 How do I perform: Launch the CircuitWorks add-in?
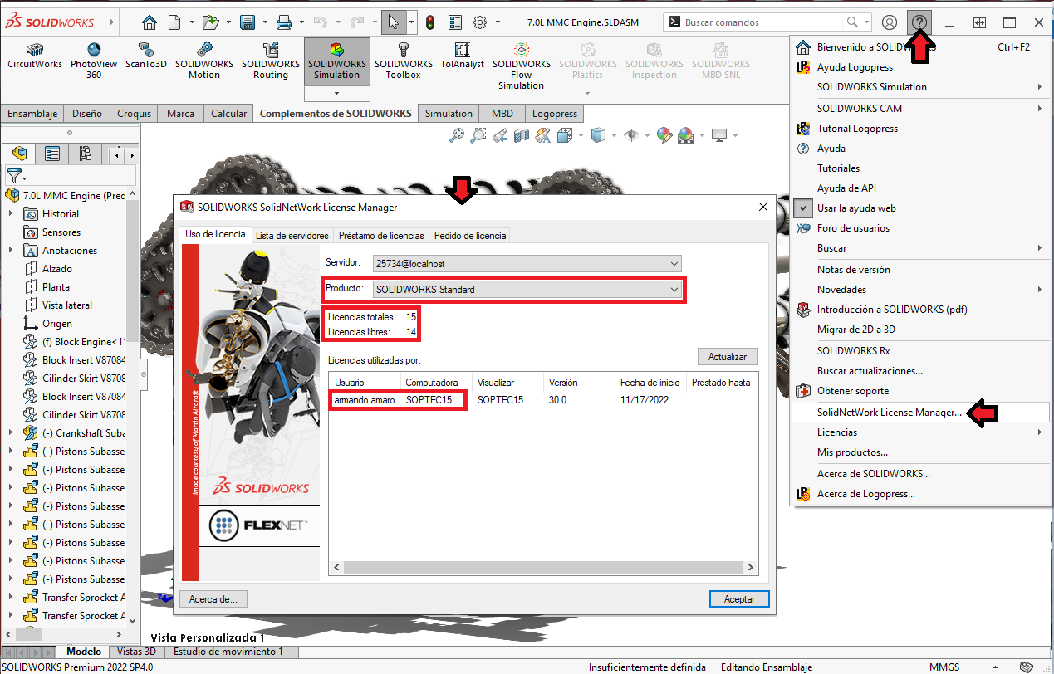(35, 56)
